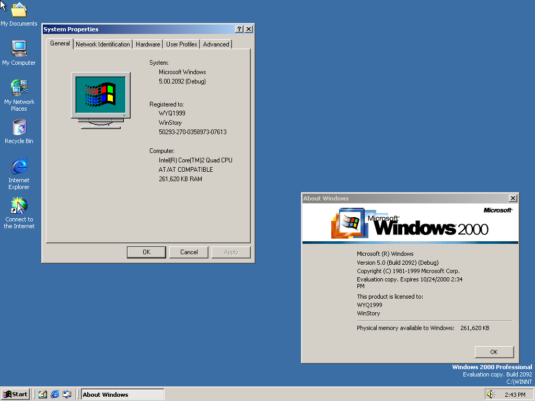Launch Internet Explorer from quick launch
This screenshot has height=401, width=535.
[54, 394]
